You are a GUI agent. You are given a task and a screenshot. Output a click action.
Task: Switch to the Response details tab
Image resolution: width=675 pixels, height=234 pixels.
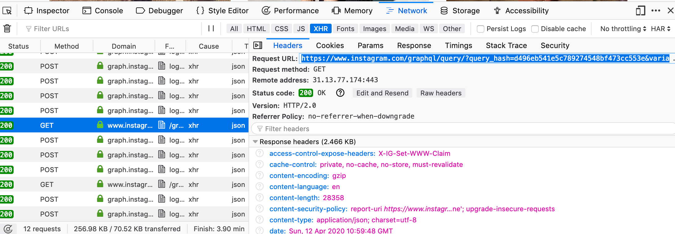(x=414, y=46)
